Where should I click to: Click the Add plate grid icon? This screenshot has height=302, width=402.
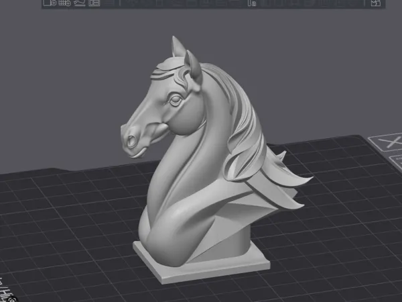tap(64, 3)
